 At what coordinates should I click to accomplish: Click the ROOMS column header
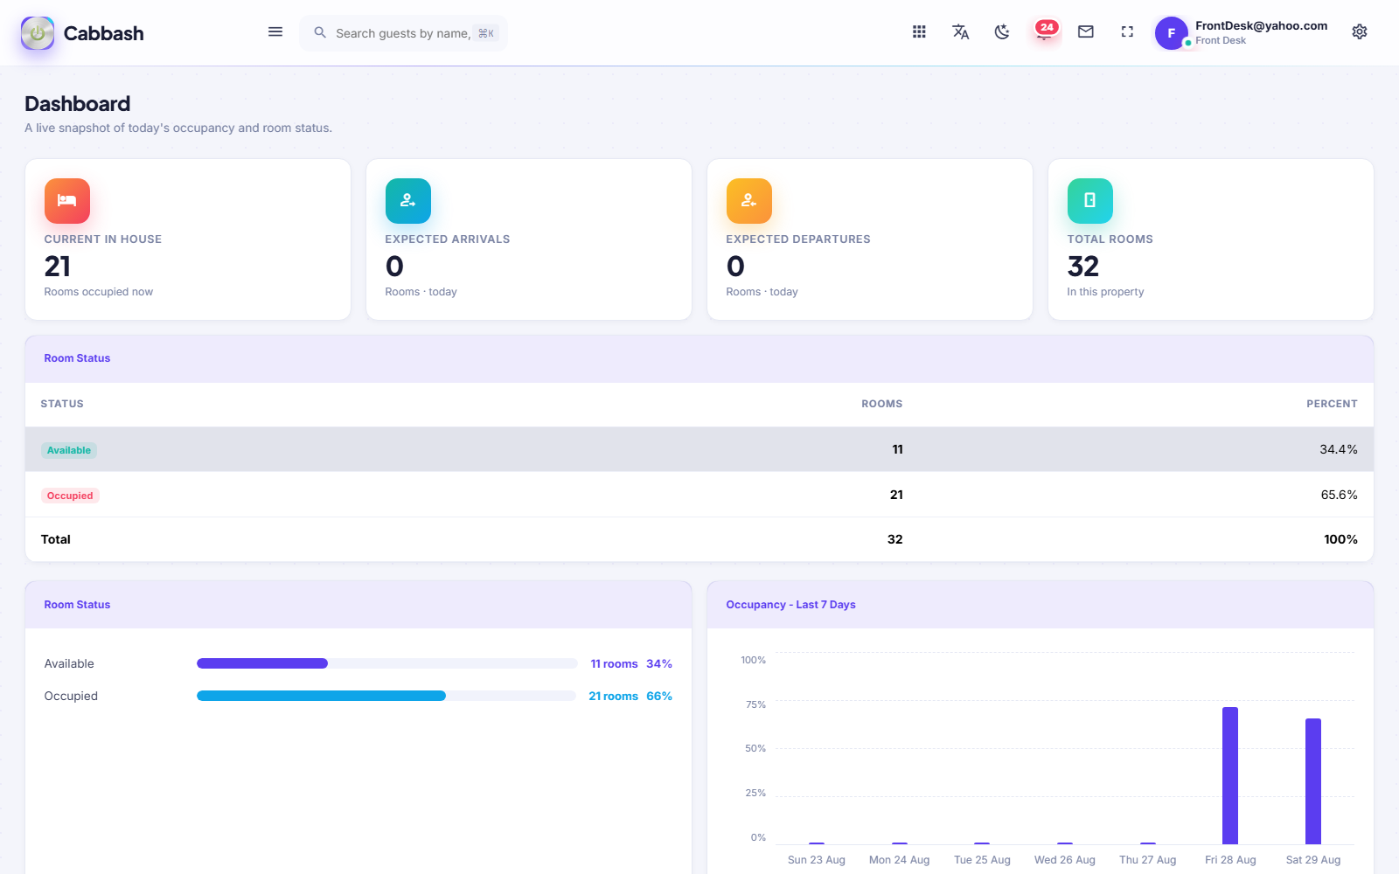pos(881,404)
